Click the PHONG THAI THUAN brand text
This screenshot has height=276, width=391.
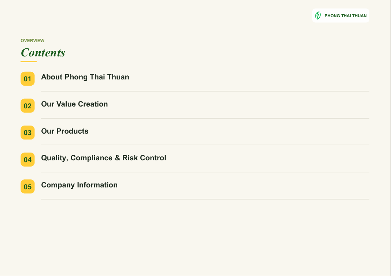[345, 16]
